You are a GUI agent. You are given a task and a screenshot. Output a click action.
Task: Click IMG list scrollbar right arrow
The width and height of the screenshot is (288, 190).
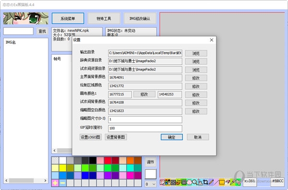[45, 180]
